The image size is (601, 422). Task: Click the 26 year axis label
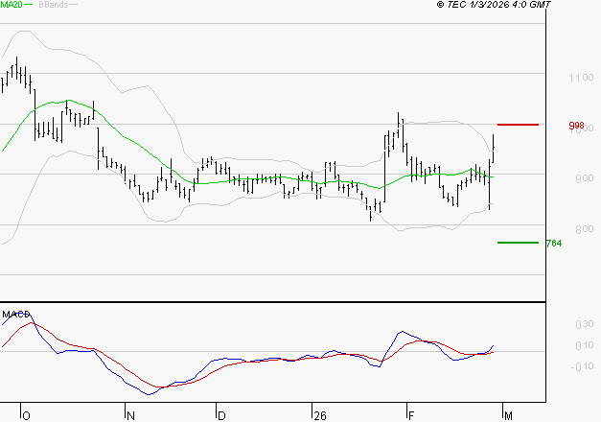pos(319,416)
